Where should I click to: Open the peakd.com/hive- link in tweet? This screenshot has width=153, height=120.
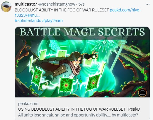pos(125,10)
